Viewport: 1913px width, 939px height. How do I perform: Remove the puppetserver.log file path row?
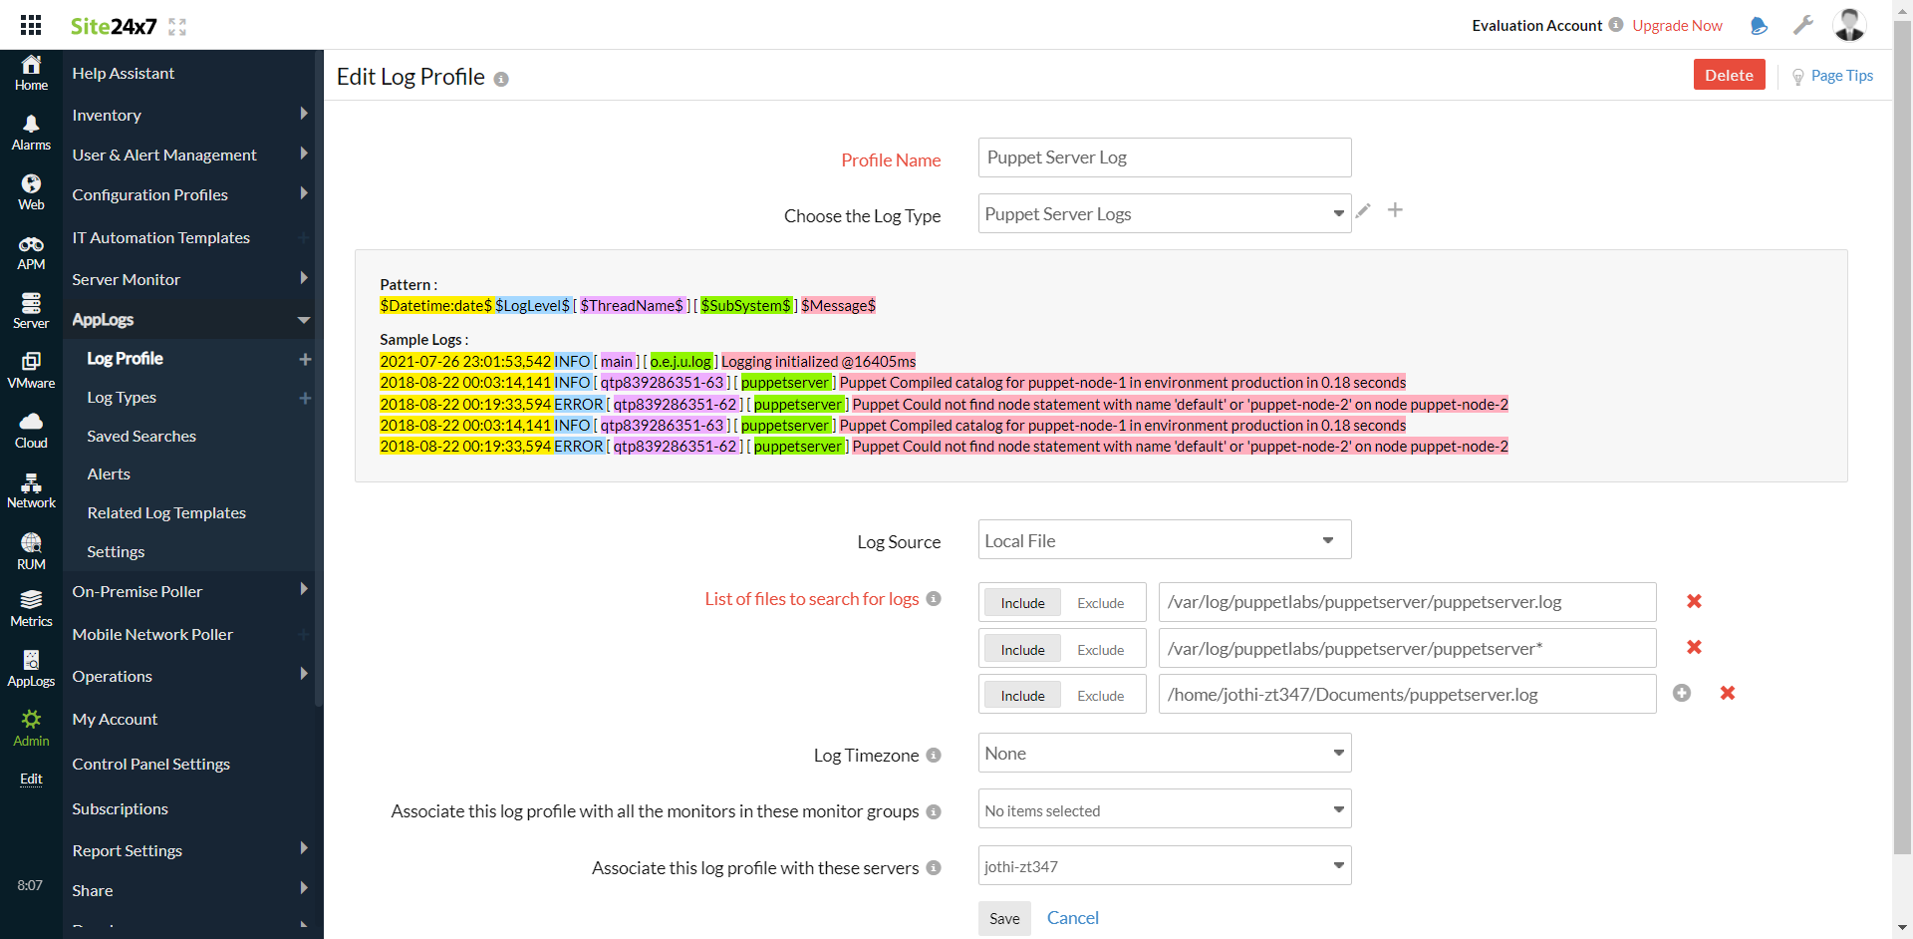(1694, 601)
